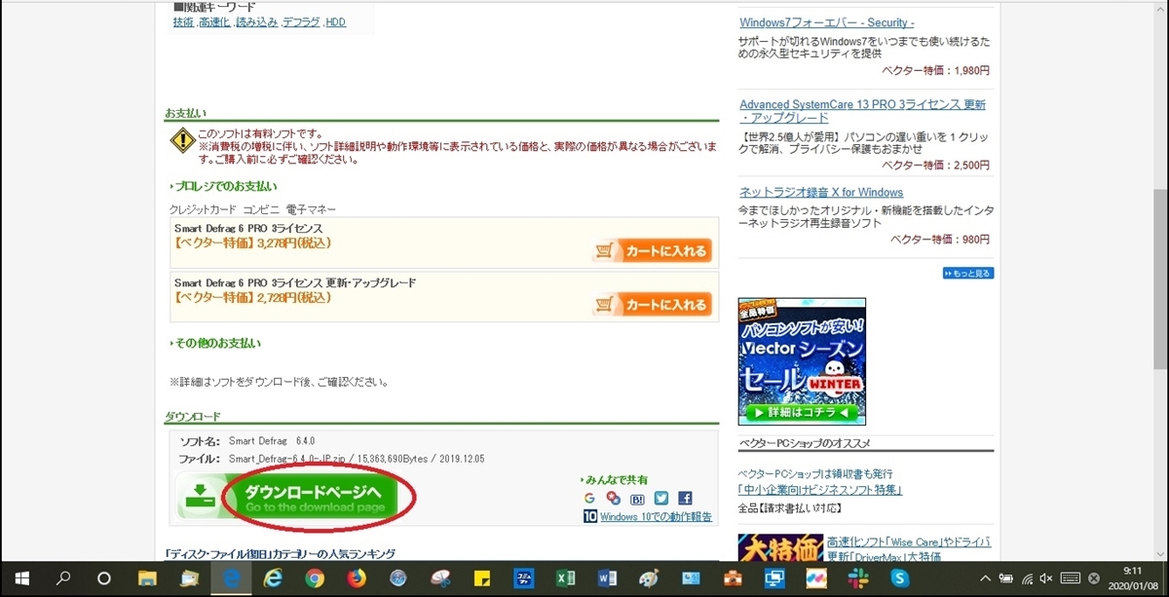Image resolution: width=1169 pixels, height=597 pixels.
Task: Share the page via the Google icon
Action: tap(589, 498)
